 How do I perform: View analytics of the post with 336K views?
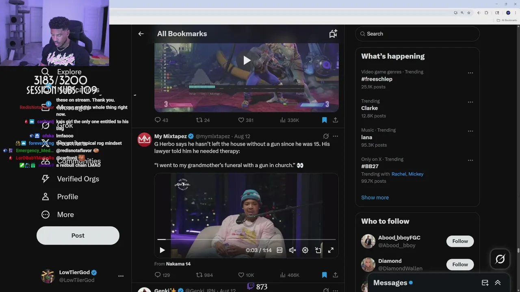pos(289,120)
